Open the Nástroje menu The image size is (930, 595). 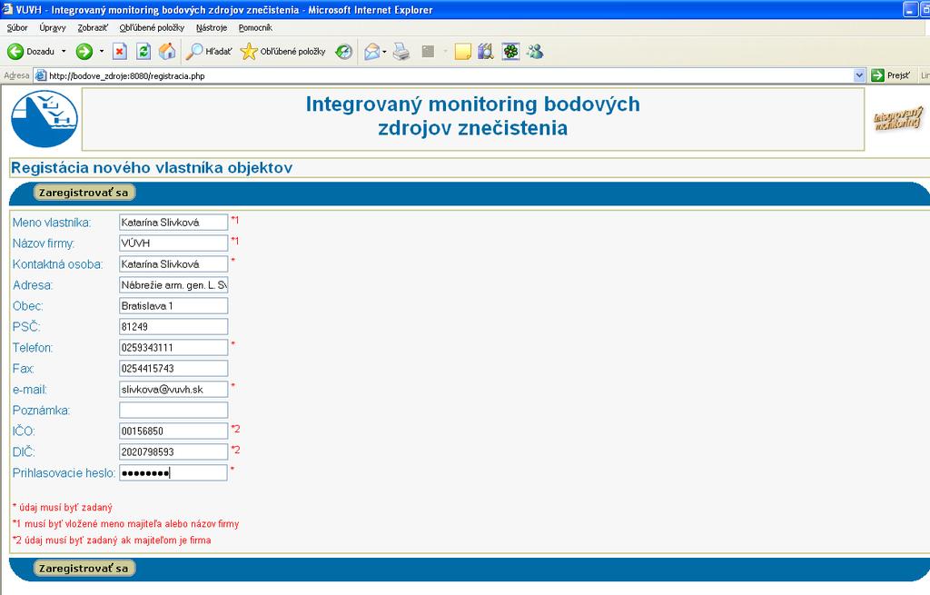(x=212, y=28)
